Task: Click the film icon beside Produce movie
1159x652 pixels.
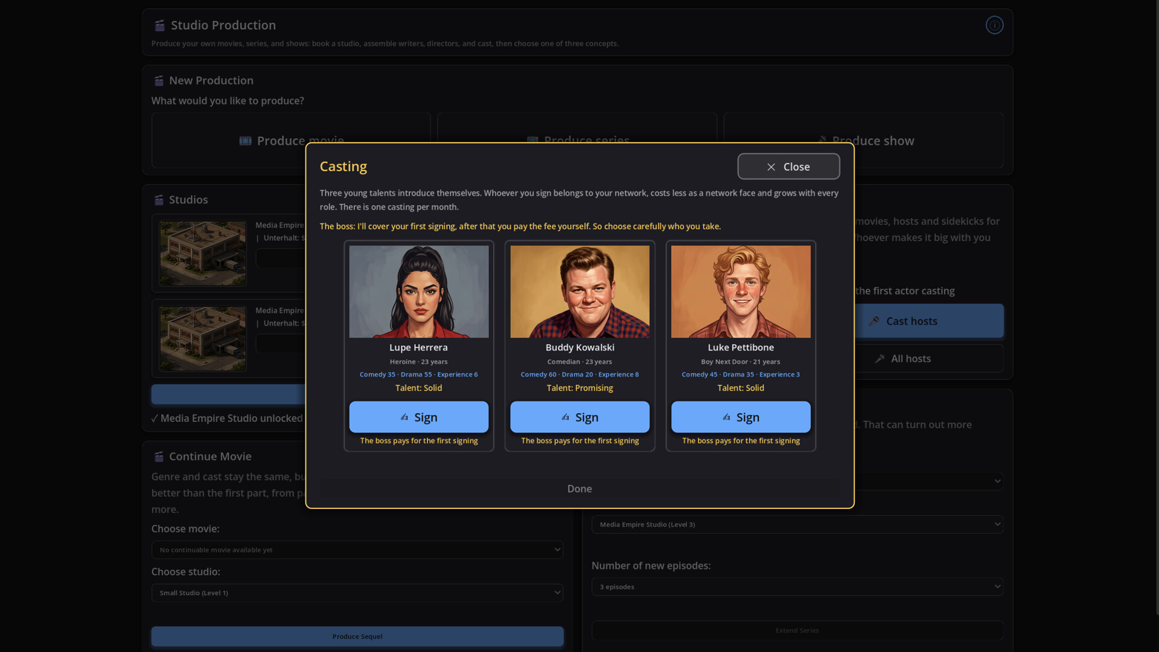Action: (245, 141)
